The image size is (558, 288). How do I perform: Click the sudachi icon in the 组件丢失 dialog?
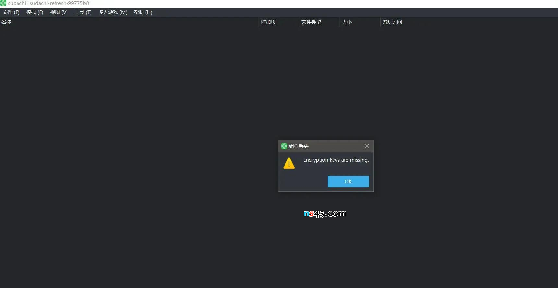click(x=284, y=146)
